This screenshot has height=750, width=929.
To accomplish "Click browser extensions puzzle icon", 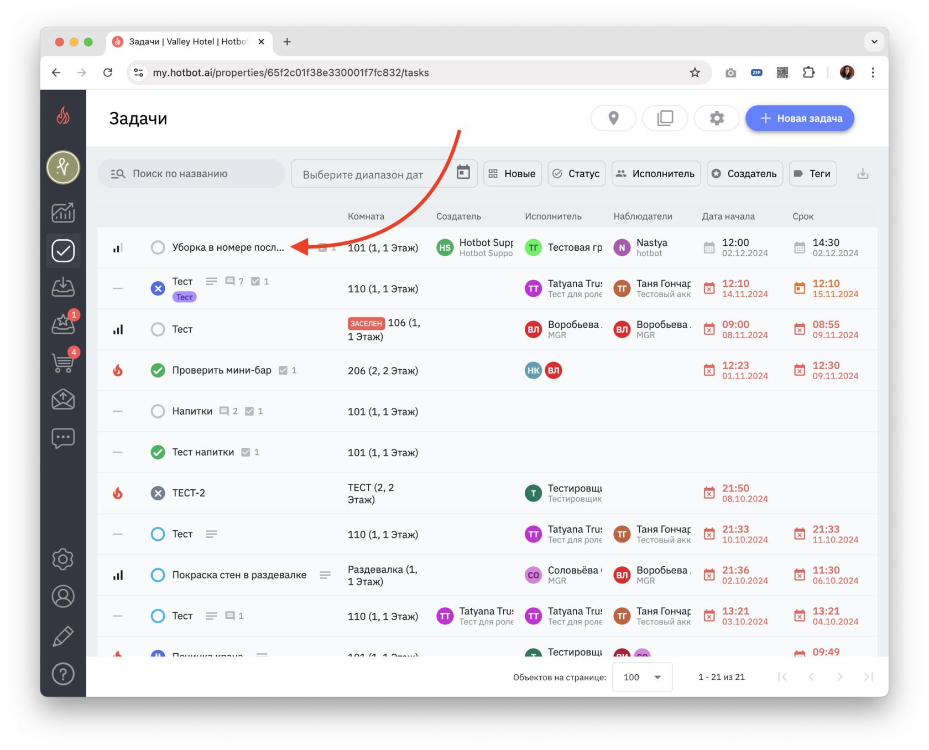I will pyautogui.click(x=808, y=73).
